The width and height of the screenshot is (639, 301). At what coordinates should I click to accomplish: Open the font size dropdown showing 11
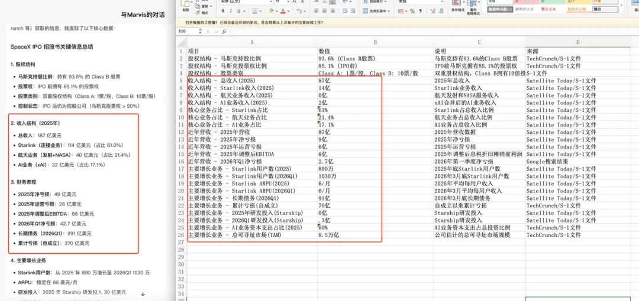coord(288,2)
